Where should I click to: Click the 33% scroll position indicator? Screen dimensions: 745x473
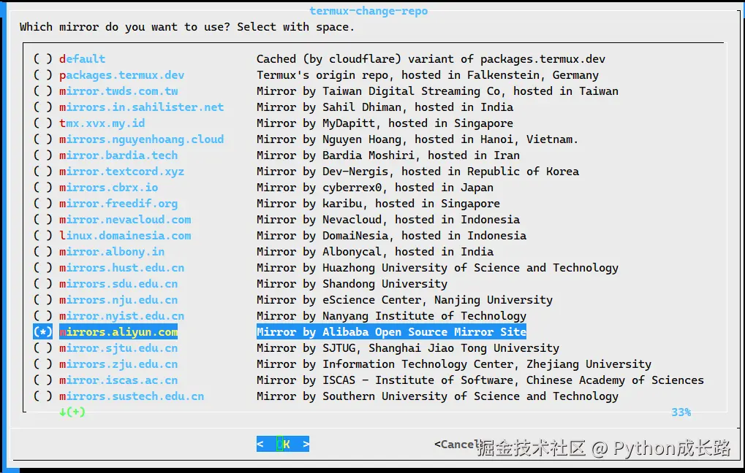pos(681,412)
